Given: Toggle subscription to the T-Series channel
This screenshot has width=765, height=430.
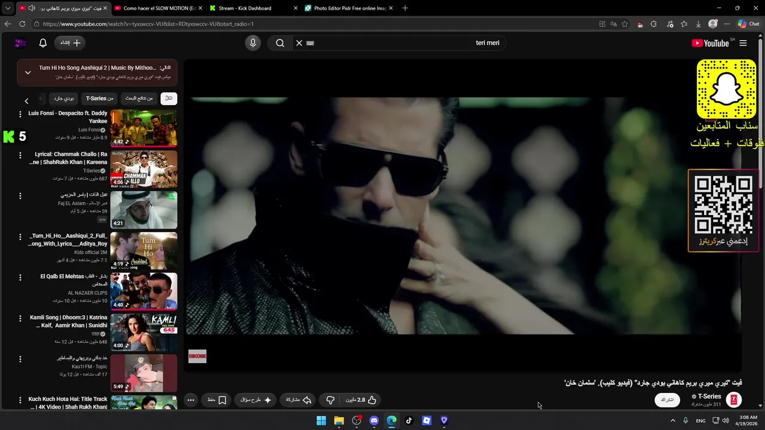Looking at the screenshot, I should coord(667,400).
